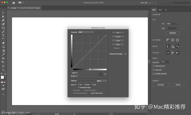Open the artboard navigation dropdown in status bar
The image size is (191, 115).
33,114
